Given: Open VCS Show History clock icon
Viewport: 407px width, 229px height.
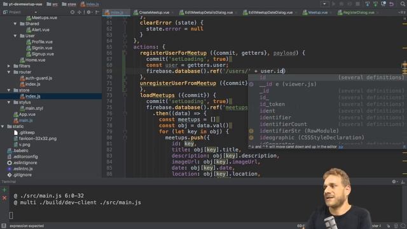Looking at the screenshot, I should [383, 4].
